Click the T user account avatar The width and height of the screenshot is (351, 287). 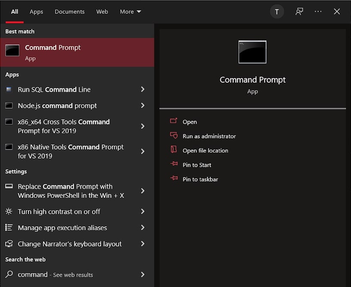277,12
